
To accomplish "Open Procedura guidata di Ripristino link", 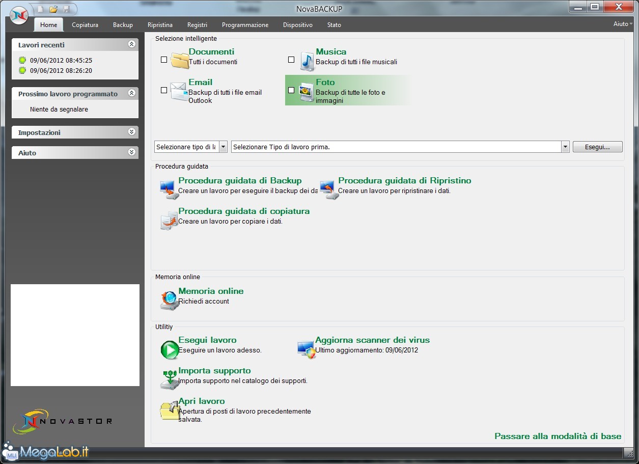I will [405, 180].
